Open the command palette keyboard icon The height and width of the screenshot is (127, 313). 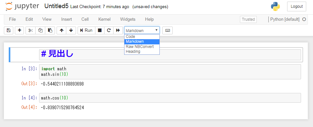(167, 30)
